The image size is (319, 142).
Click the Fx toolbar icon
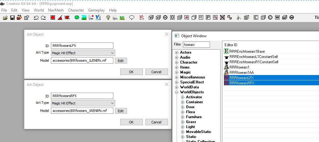98,18
